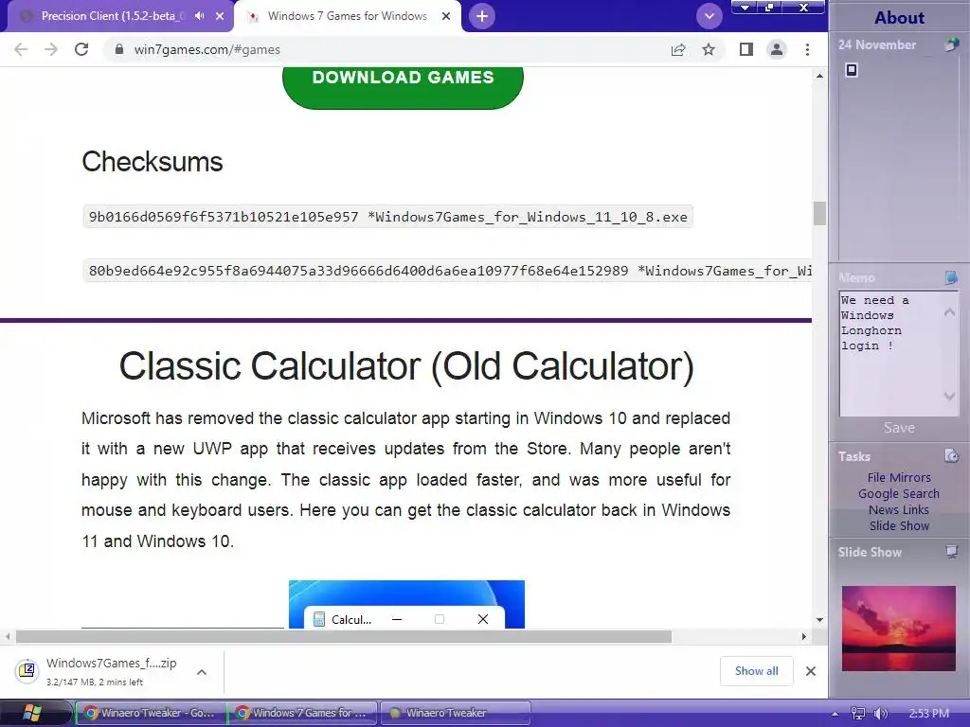
Task: Open the Slide Show task link
Action: pos(899,525)
